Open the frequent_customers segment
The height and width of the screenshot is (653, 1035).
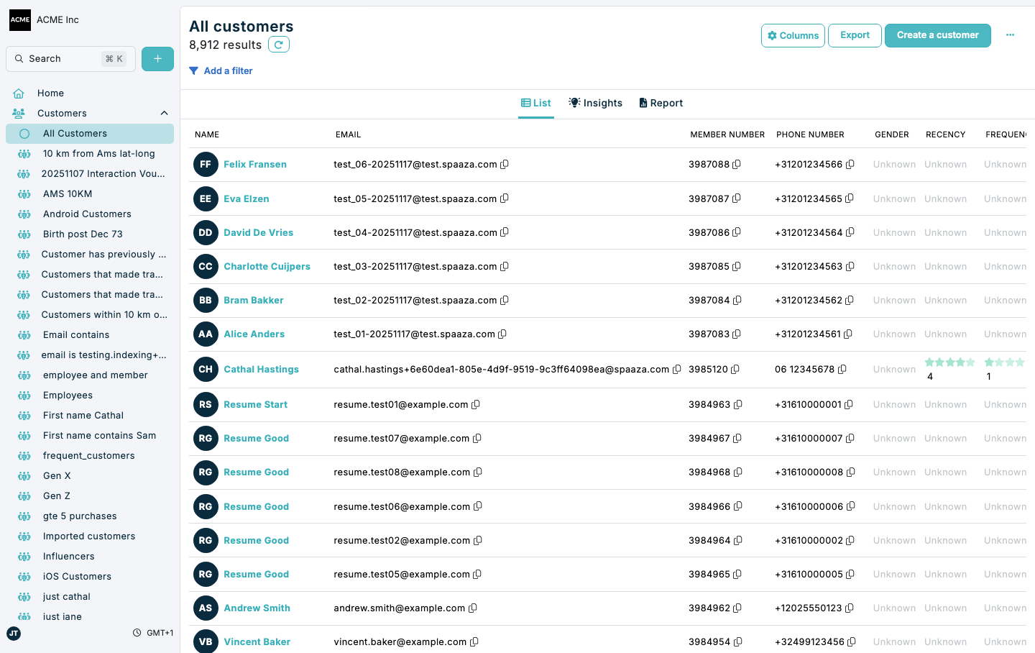pyautogui.click(x=88, y=455)
